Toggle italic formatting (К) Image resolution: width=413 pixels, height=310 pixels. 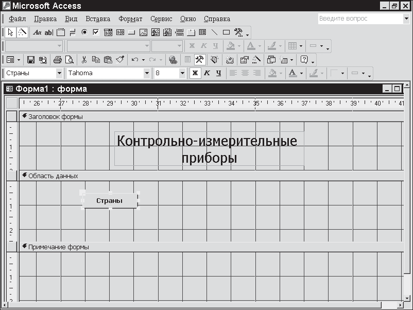[x=207, y=73]
